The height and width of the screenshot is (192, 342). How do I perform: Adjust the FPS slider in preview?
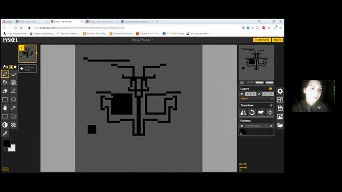(x=265, y=83)
